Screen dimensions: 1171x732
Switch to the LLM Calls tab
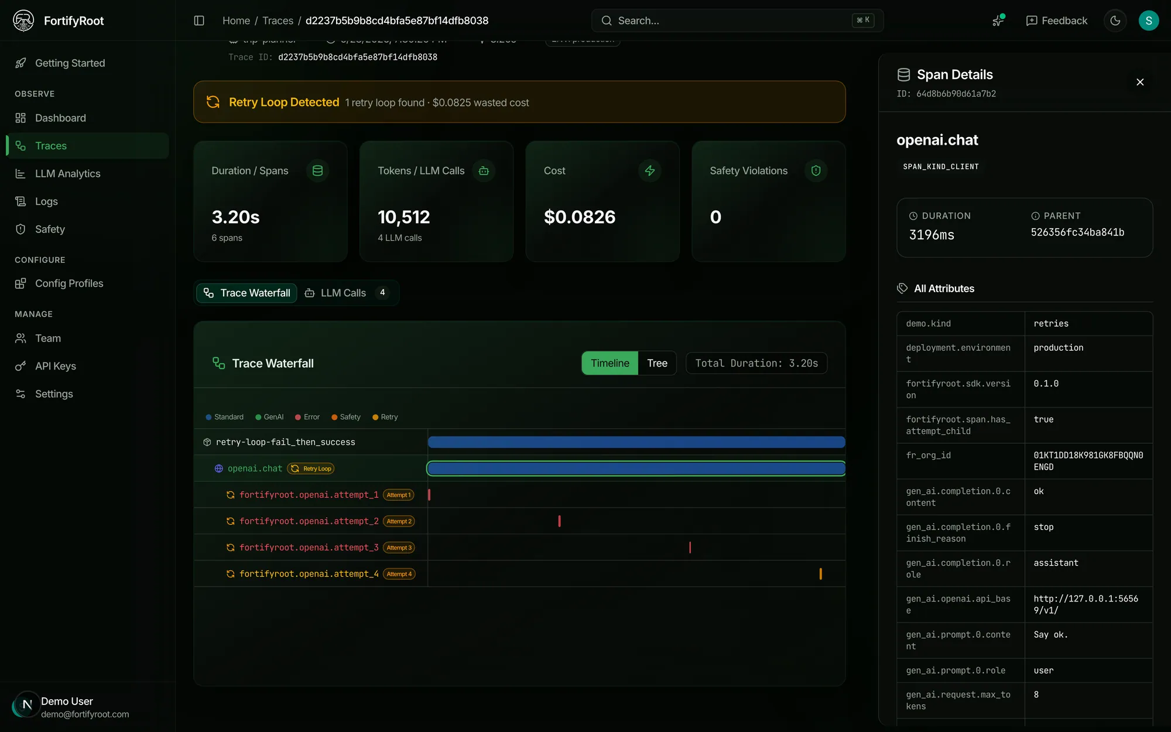(348, 293)
